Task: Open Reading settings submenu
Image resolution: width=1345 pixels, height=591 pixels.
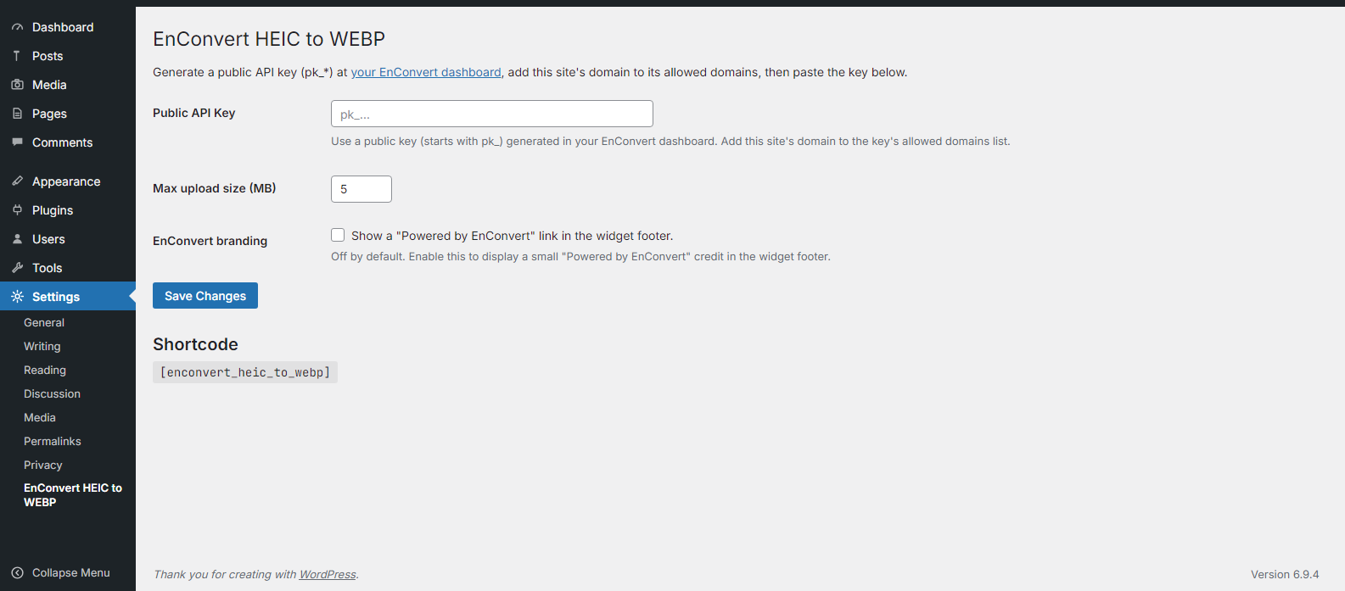Action: point(45,371)
